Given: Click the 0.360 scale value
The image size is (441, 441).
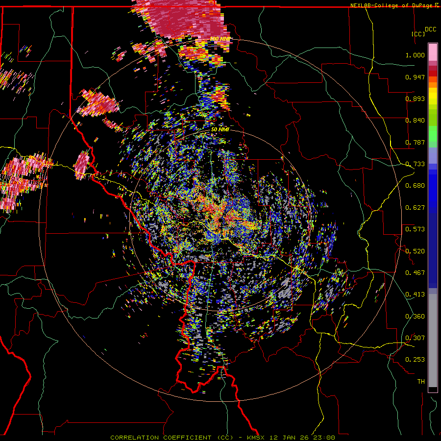Looking at the screenshot, I should click(415, 317).
